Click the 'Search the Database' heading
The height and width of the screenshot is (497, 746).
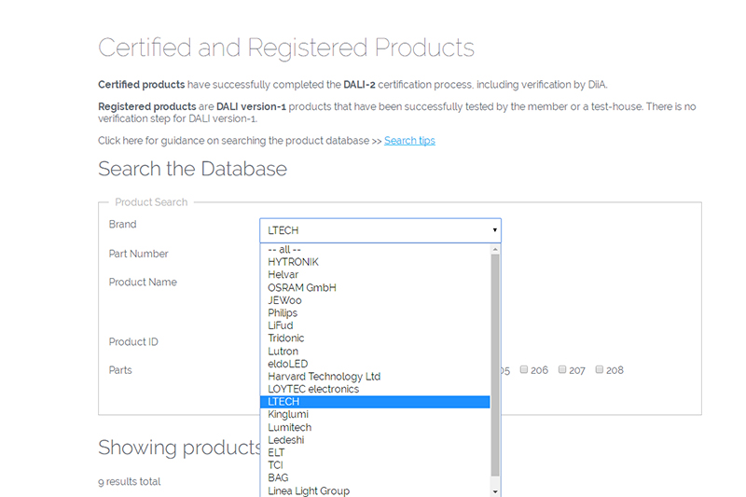tap(193, 169)
